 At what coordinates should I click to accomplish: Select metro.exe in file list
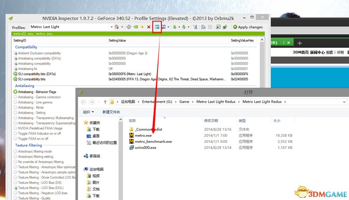click(x=143, y=135)
